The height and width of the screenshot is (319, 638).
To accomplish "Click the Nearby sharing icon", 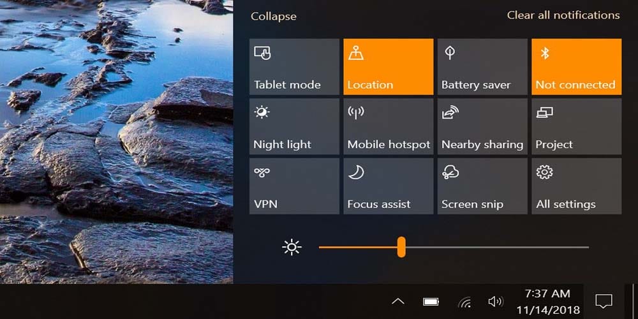I will 450,113.
